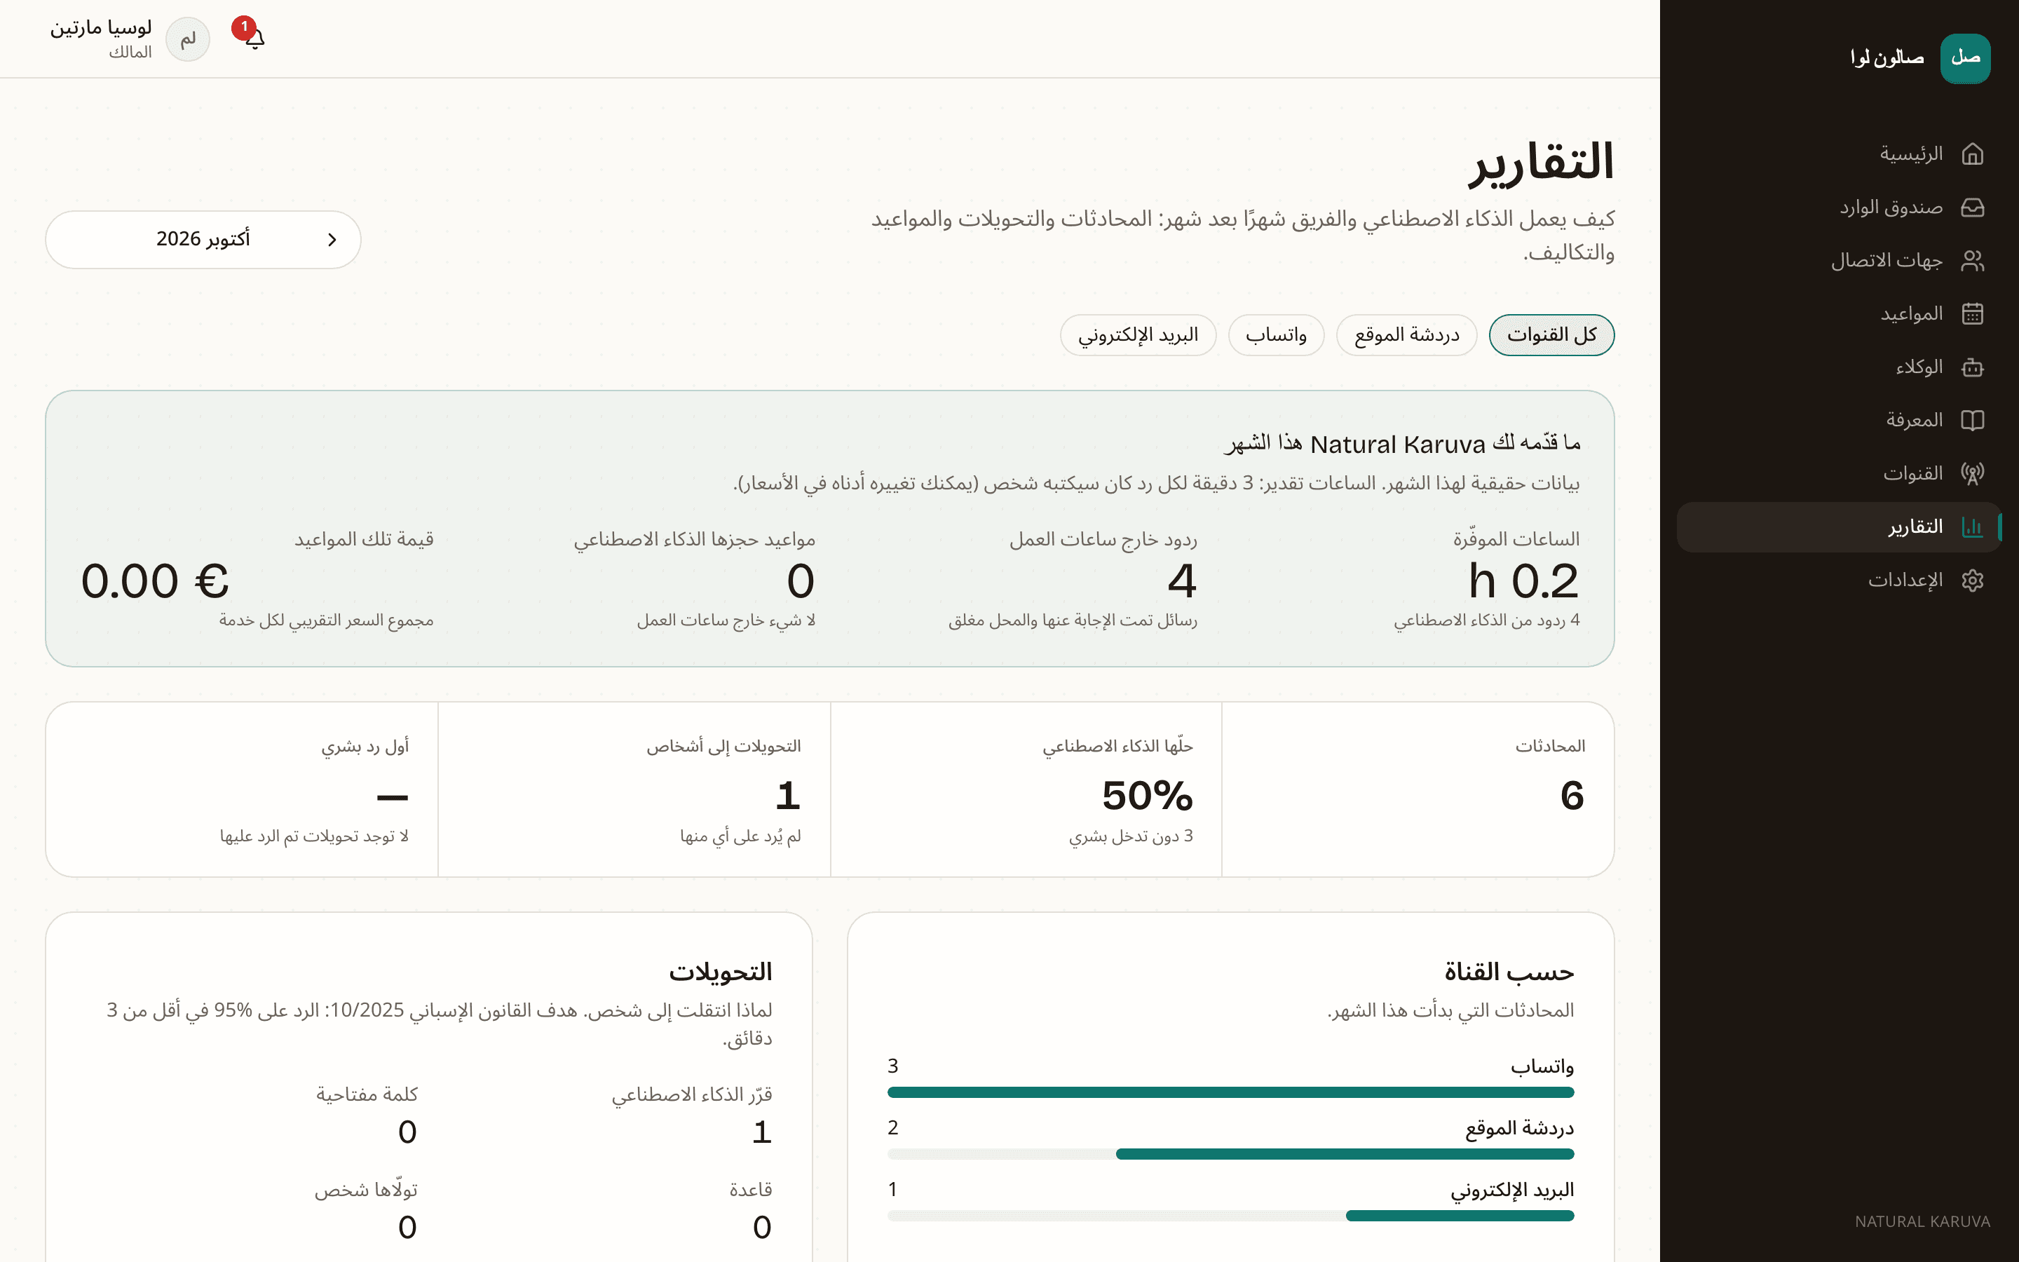Screen dimensions: 2019x1262
Task: Open the الإعدادات gear icon
Action: pyautogui.click(x=1972, y=581)
